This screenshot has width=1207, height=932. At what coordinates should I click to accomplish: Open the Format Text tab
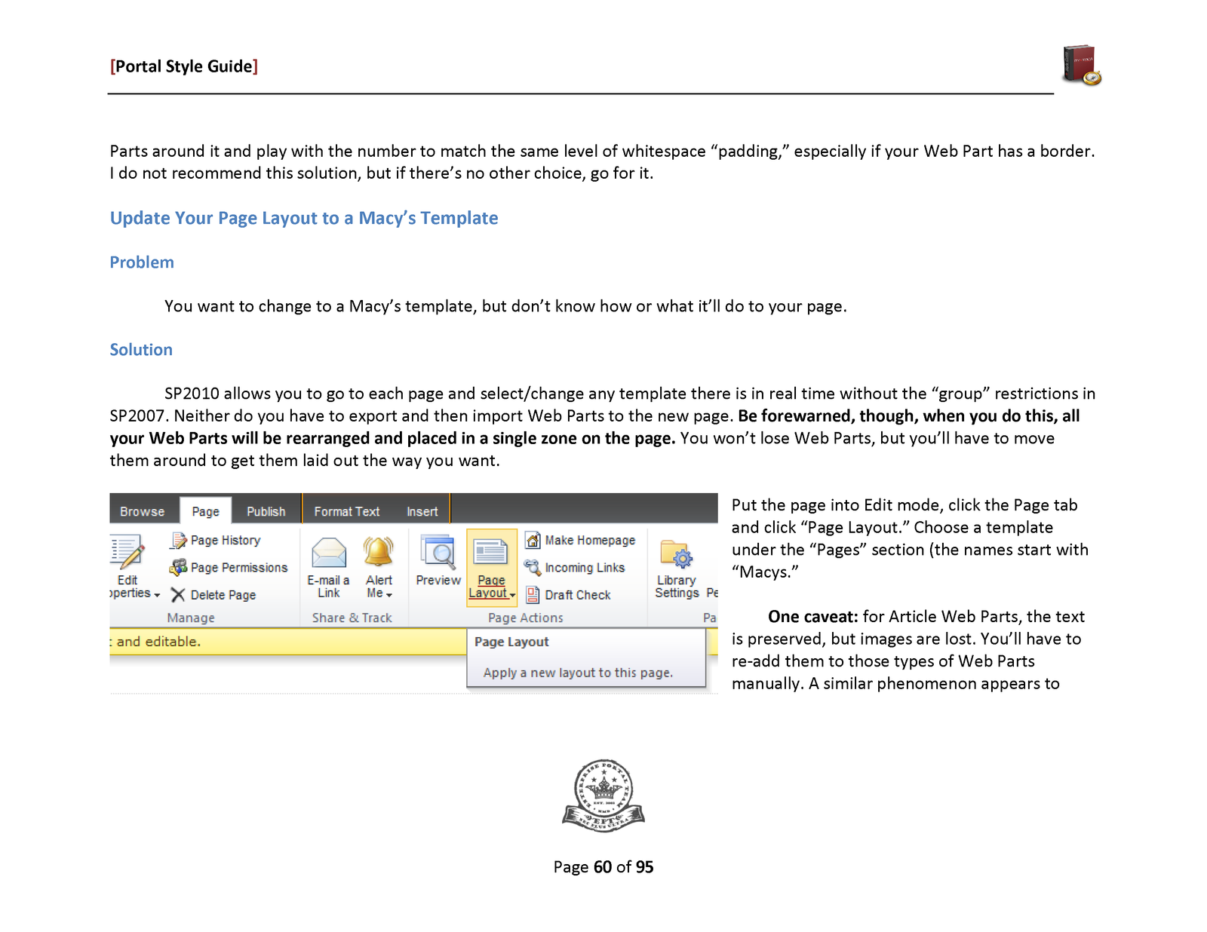347,511
